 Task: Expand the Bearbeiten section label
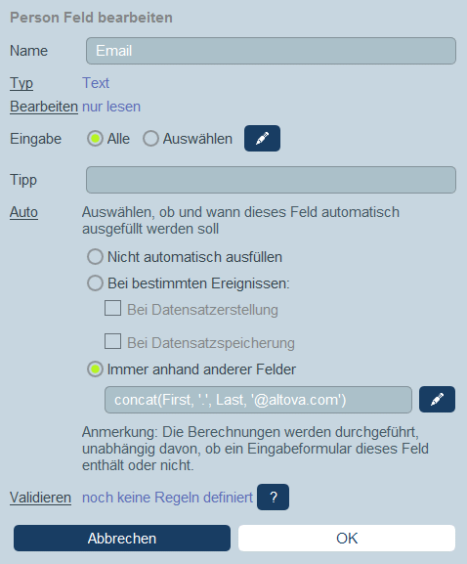pos(44,107)
